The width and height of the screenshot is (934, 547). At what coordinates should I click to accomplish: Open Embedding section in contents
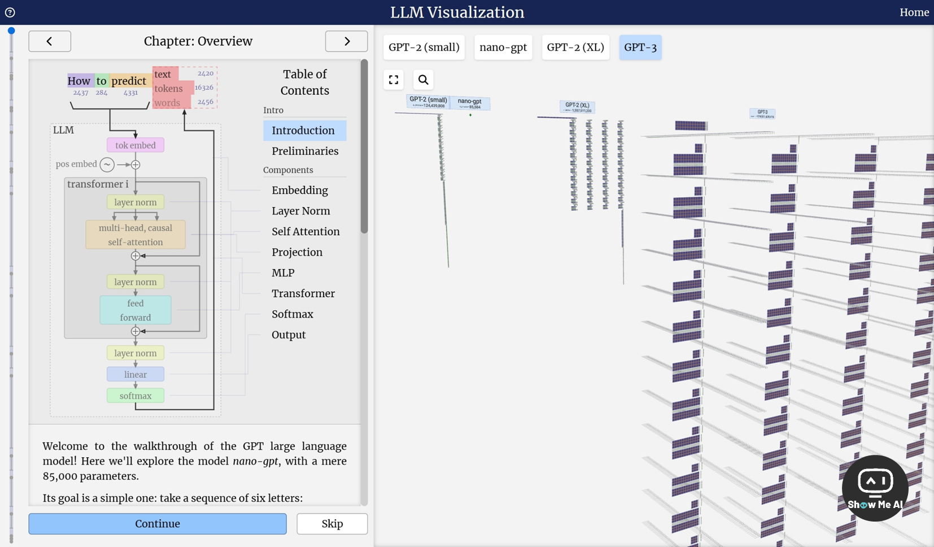304,190
